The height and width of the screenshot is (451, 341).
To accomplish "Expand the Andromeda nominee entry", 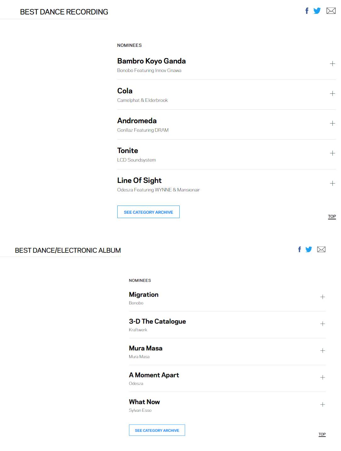I will click(x=332, y=124).
